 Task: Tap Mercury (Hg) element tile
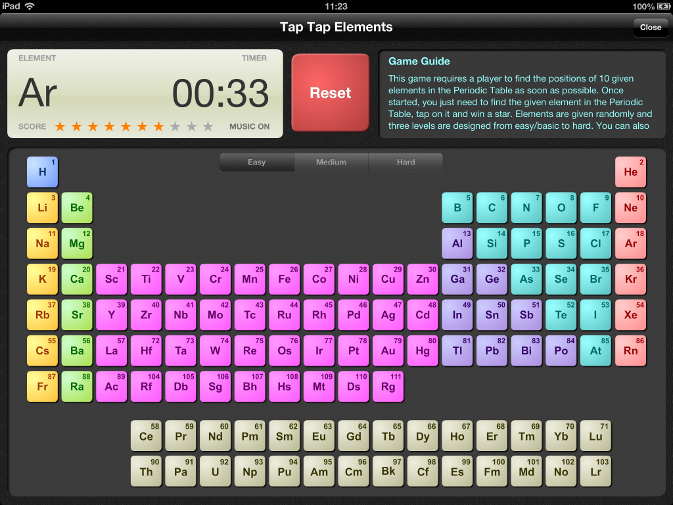[x=422, y=350]
